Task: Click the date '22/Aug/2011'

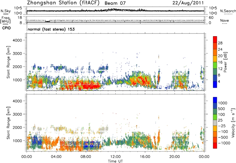Action: click(x=188, y=3)
